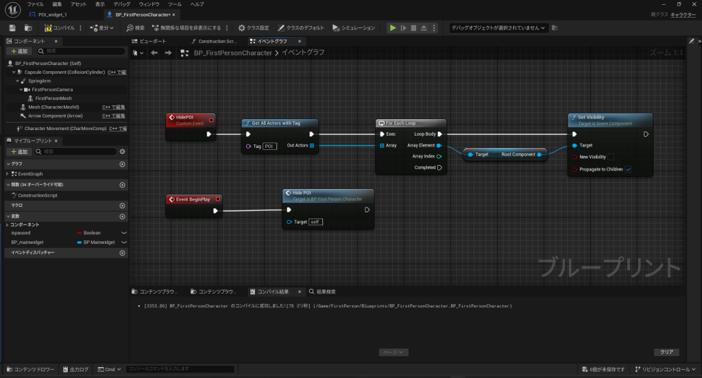Click plus icon in the 関数 section
The image size is (702, 378).
(122, 185)
